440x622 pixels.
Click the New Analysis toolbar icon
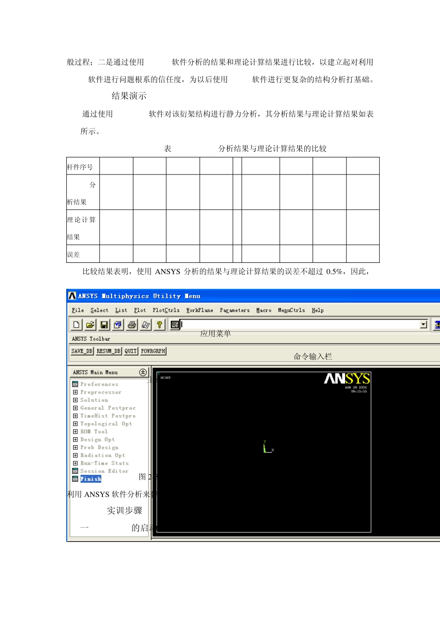(x=76, y=325)
